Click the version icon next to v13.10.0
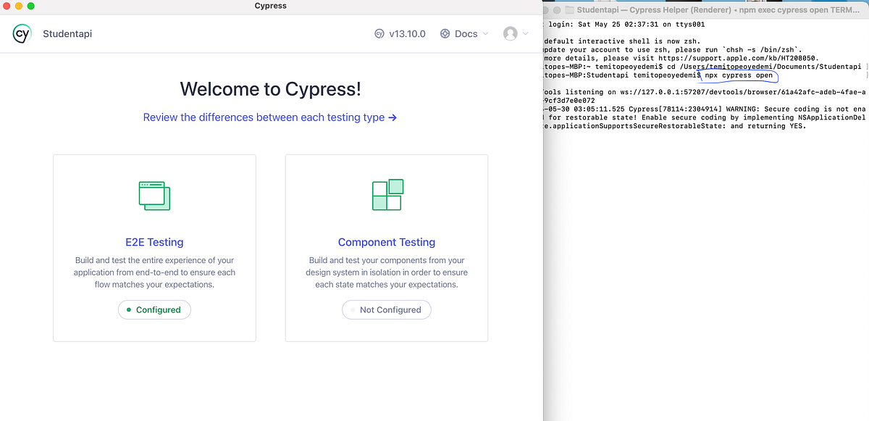Image resolution: width=869 pixels, height=421 pixels. click(x=379, y=33)
